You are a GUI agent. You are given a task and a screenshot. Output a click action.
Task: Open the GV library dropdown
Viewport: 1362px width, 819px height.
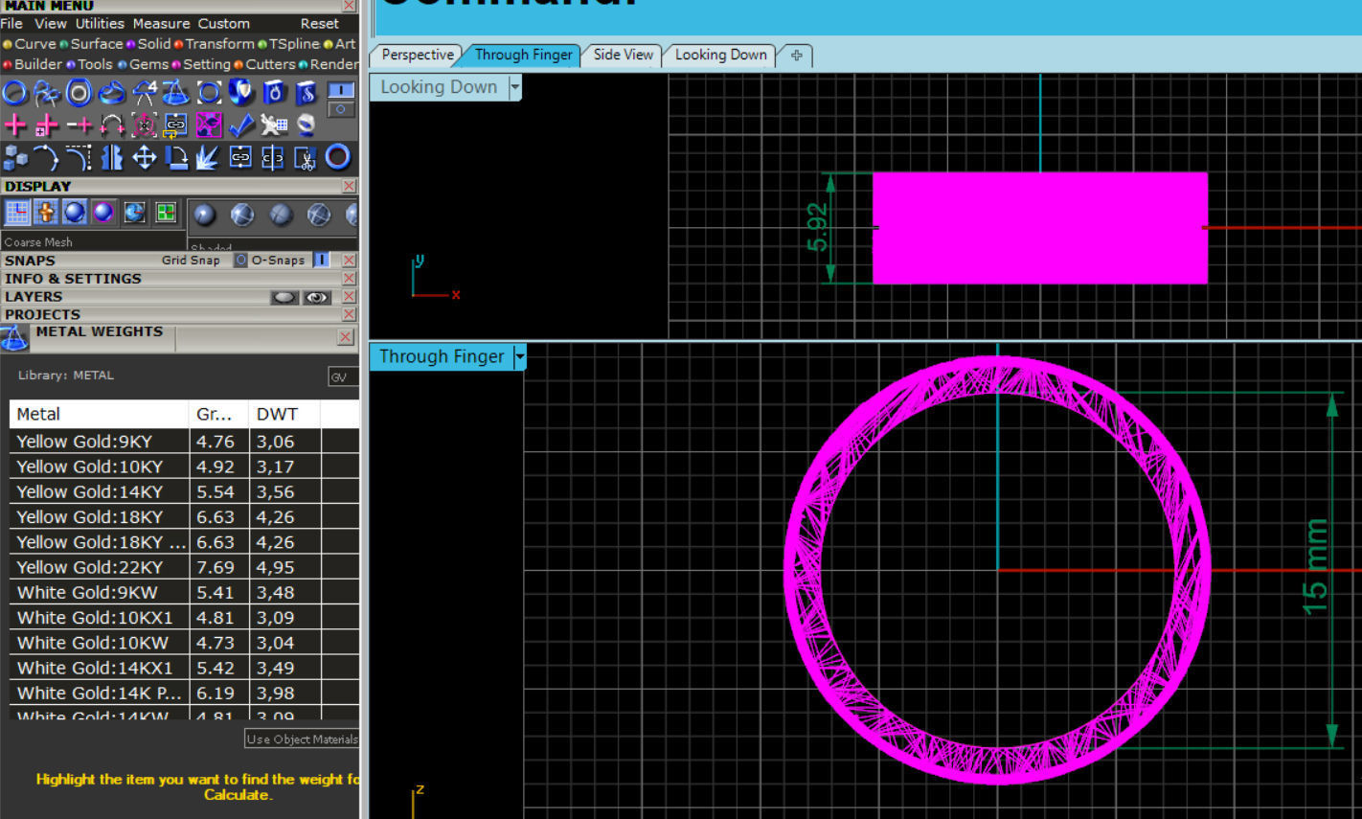(x=342, y=376)
